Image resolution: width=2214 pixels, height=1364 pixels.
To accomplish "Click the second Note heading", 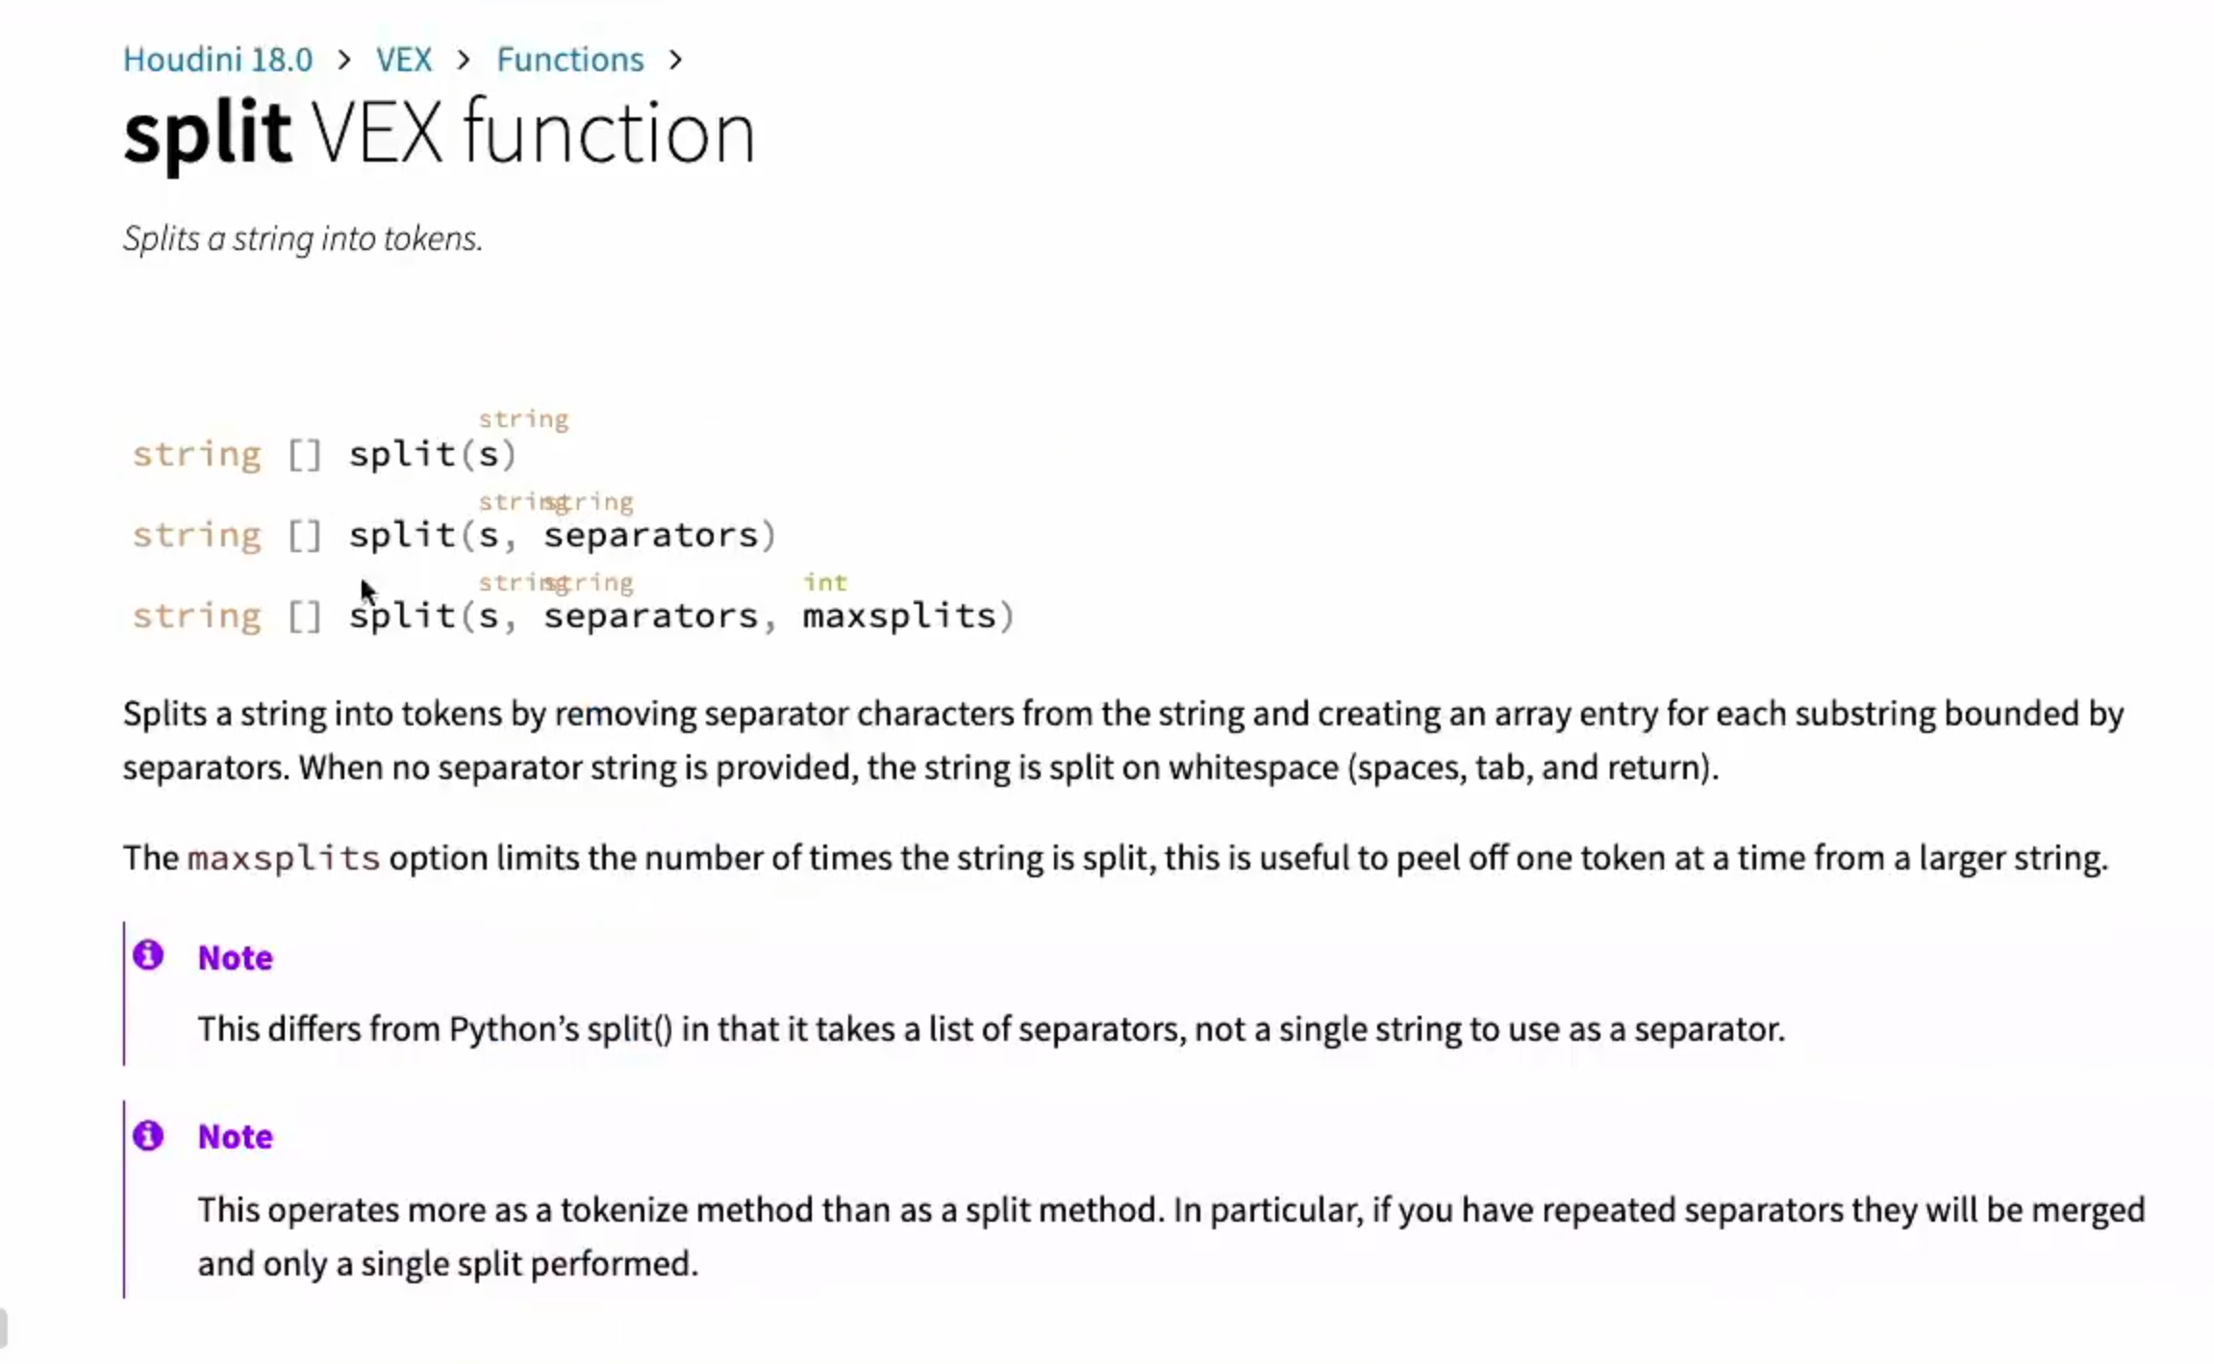I will [236, 1137].
